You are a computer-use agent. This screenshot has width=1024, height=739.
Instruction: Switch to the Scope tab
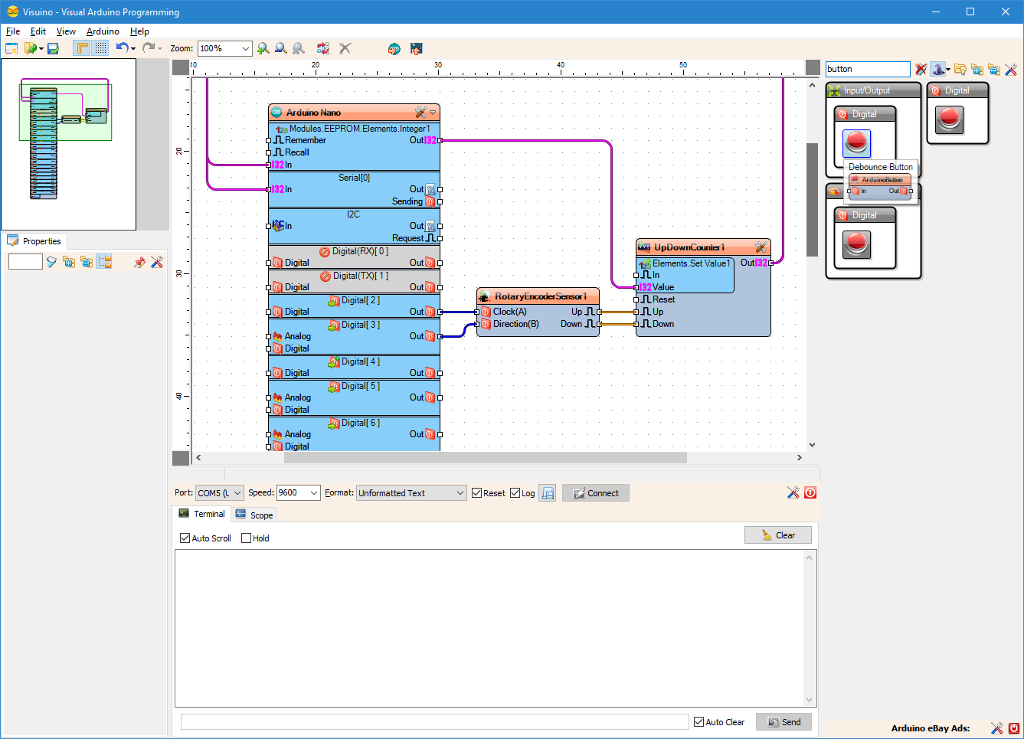click(254, 515)
